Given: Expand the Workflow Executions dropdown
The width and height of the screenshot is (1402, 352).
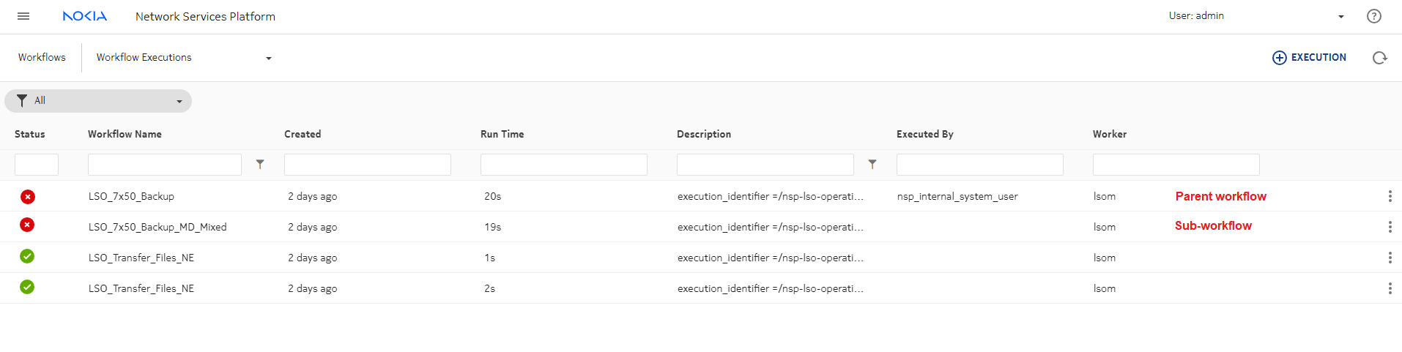Looking at the screenshot, I should [x=268, y=59].
